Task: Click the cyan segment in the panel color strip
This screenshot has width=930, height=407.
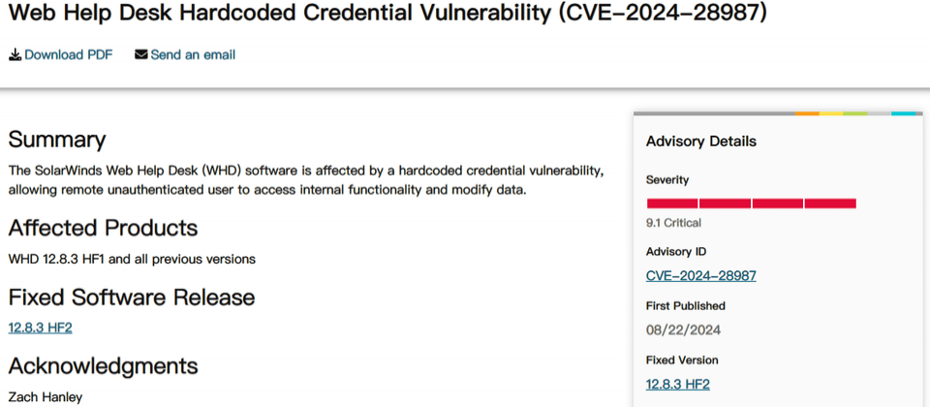Action: [x=903, y=113]
